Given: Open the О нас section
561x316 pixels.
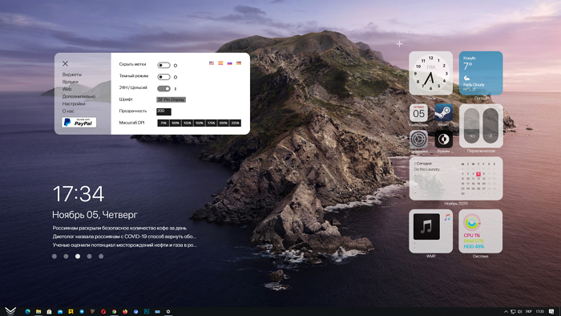Looking at the screenshot, I should point(68,111).
